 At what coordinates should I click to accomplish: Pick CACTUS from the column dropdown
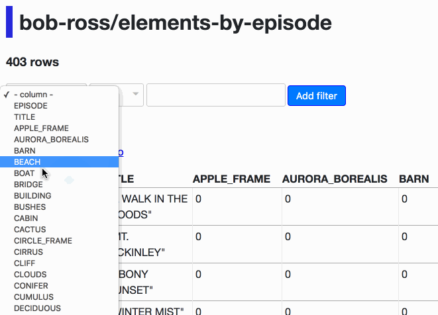pyautogui.click(x=59, y=230)
